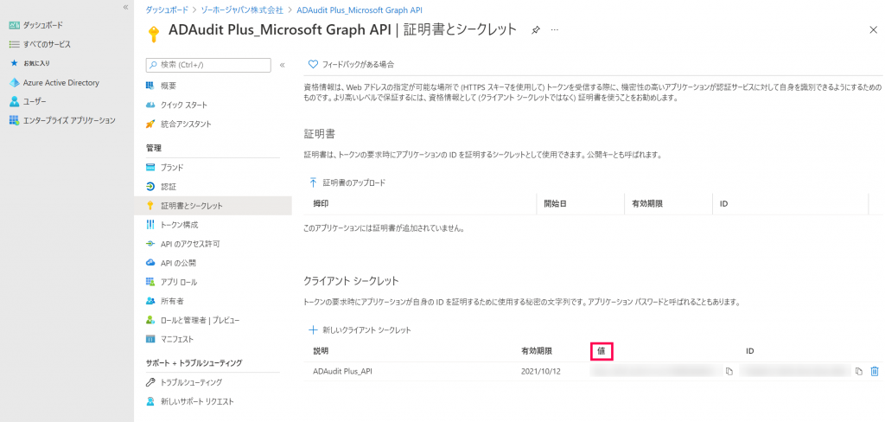Collapse the left portal sidebar
The image size is (885, 422).
[x=125, y=7]
